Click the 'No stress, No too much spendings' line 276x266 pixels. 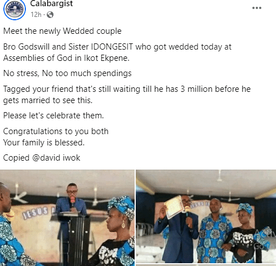(x=68, y=73)
